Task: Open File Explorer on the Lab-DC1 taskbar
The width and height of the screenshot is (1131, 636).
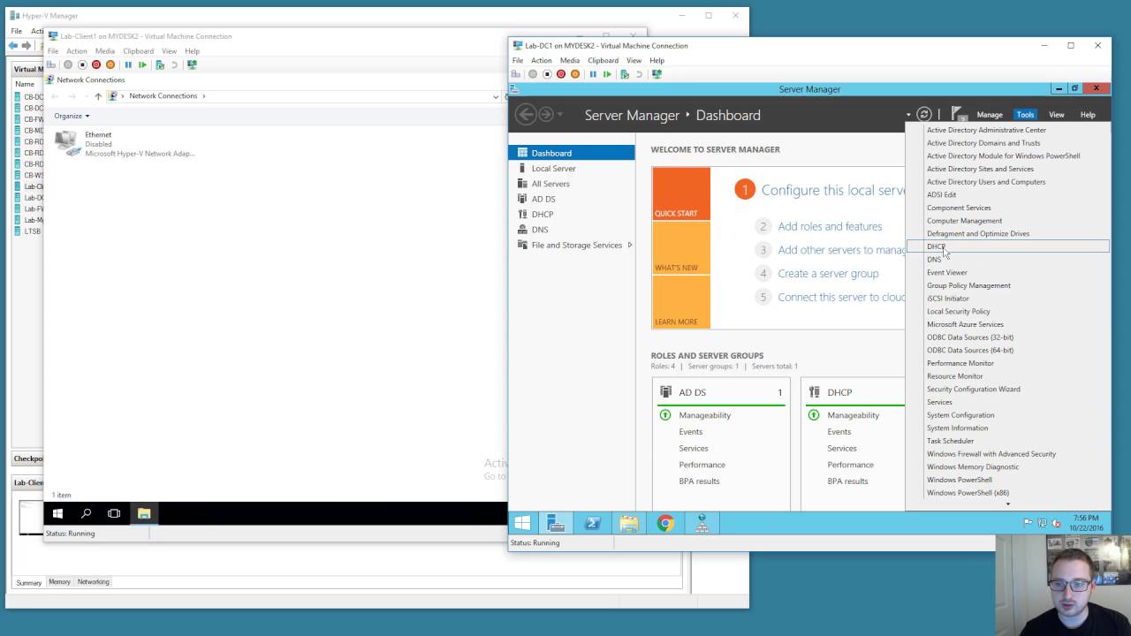Action: click(x=629, y=524)
